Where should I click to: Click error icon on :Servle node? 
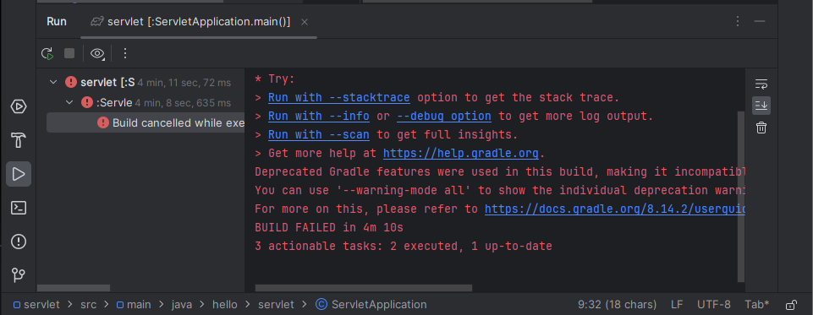coord(87,102)
